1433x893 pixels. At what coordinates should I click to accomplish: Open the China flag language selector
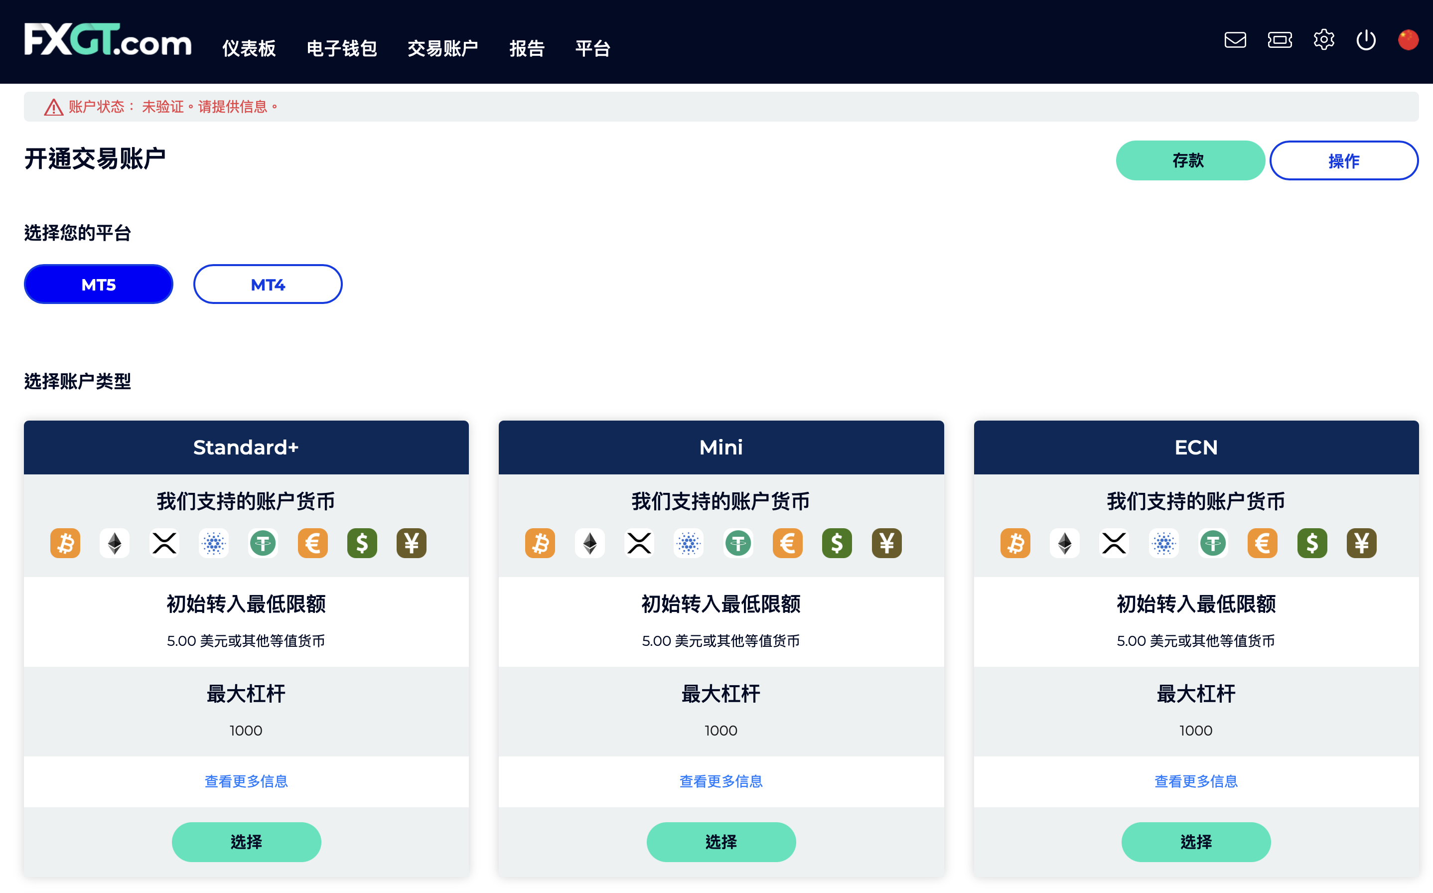(1408, 40)
